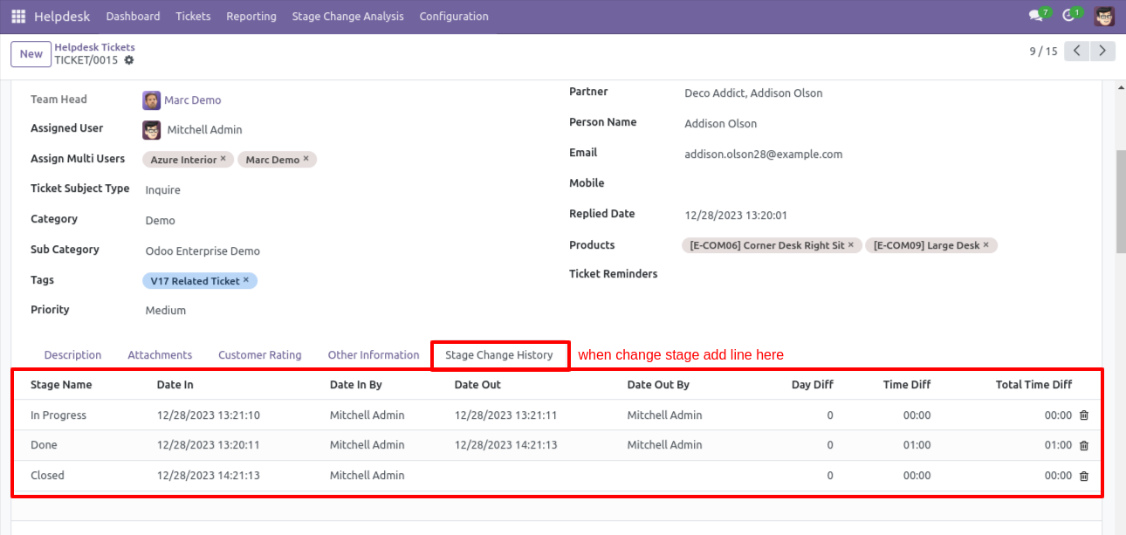Click the 9 / 15 record pager counter

coord(1043,51)
